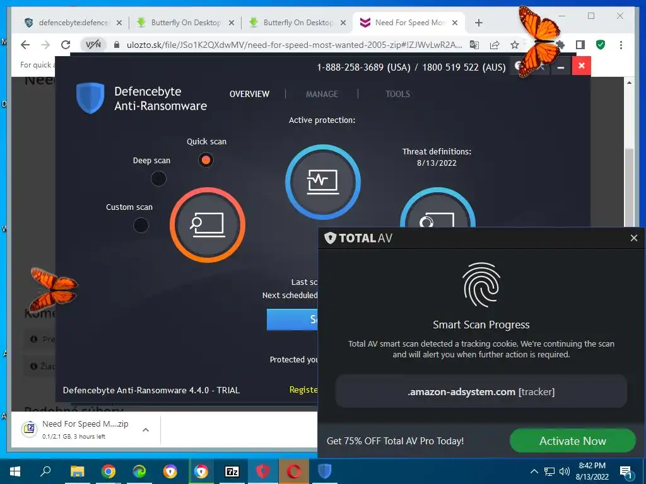Click the butterfly on the left edge
Viewport: 646px width, 484px height.
coord(54,289)
